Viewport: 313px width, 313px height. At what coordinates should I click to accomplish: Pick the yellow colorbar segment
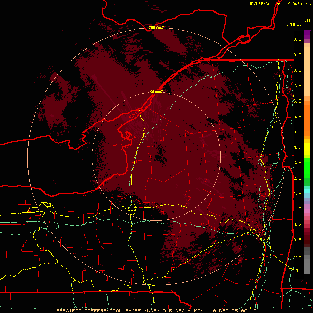pyautogui.click(x=307, y=149)
